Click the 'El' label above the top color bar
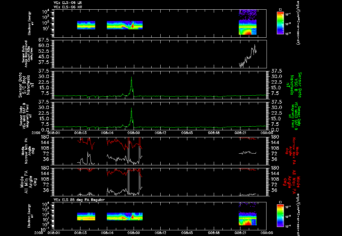 (x=280, y=10)
